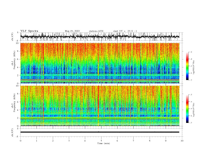Image resolution: width=205 pixels, height=158 pixels.
Task: Click the upper log(PSD)(V²/Hz) colorbar label
Action: coord(194,67)
